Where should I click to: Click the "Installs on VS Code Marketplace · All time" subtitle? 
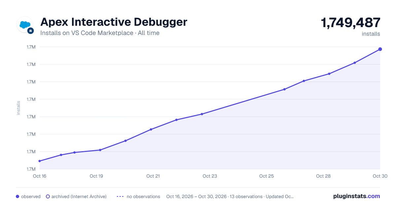pyautogui.click(x=100, y=33)
